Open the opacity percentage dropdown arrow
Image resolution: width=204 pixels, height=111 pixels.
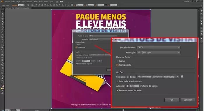[x=24, y=5]
